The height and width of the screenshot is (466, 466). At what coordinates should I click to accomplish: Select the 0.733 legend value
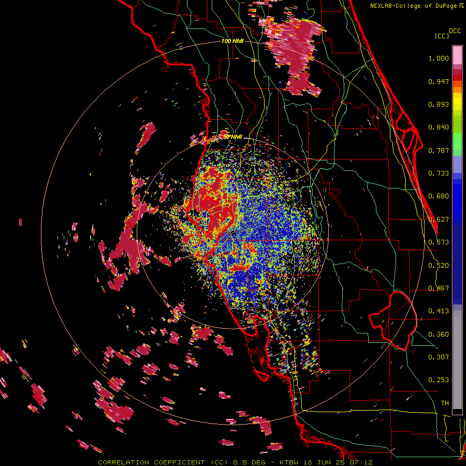click(x=439, y=173)
